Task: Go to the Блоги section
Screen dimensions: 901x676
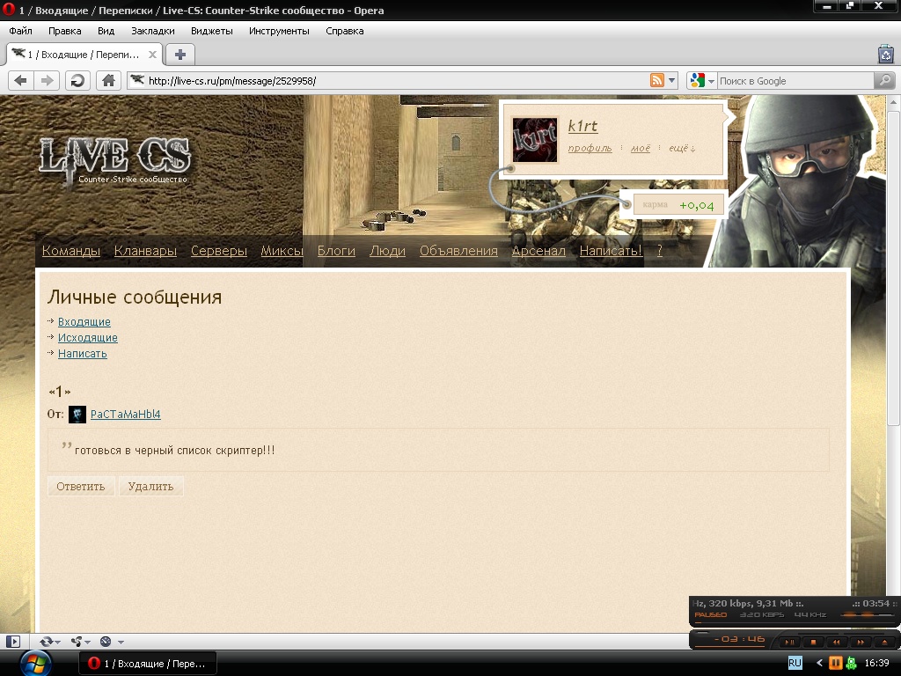Action: pyautogui.click(x=336, y=251)
